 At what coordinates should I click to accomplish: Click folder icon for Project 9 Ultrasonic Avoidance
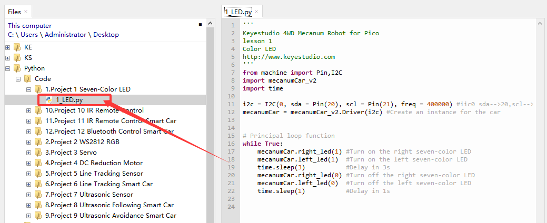click(x=38, y=215)
